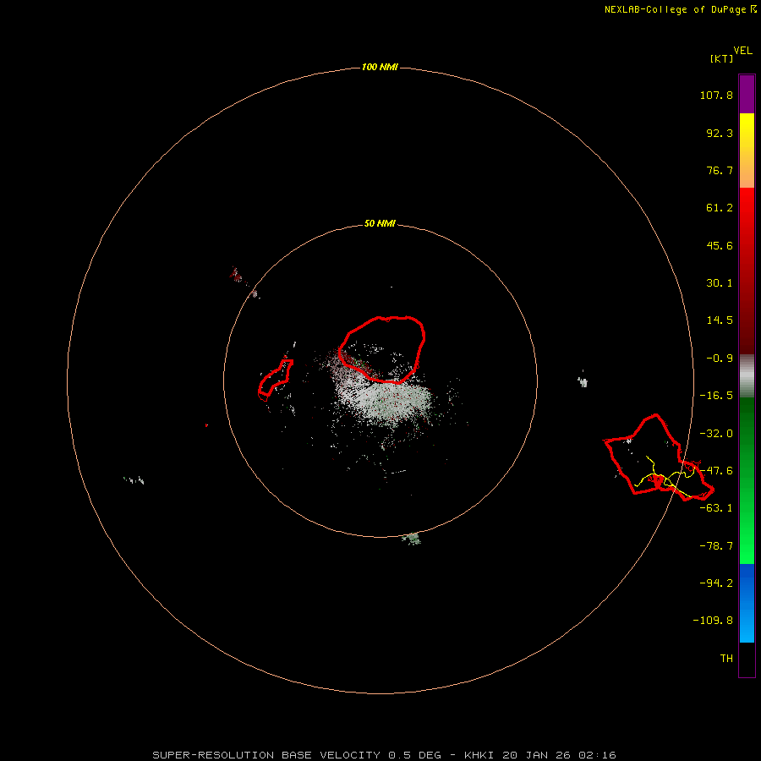The height and width of the screenshot is (761, 761).
Task: Select the -16.5 legend value
Action: 716,396
